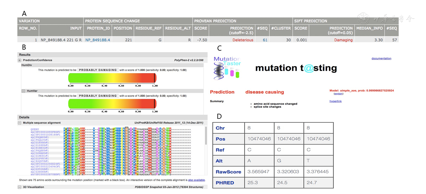This screenshot has width=426, height=194.
Task: Click the HumVar score color bar
Action: click(x=112, y=104)
